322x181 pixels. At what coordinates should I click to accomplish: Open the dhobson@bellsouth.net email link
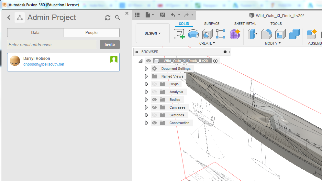coord(44,64)
